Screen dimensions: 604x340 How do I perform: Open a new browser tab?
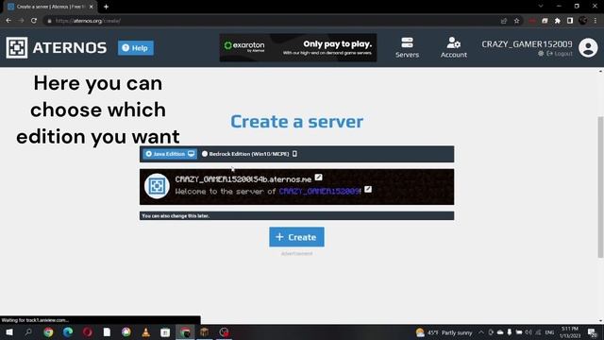[x=106, y=7]
